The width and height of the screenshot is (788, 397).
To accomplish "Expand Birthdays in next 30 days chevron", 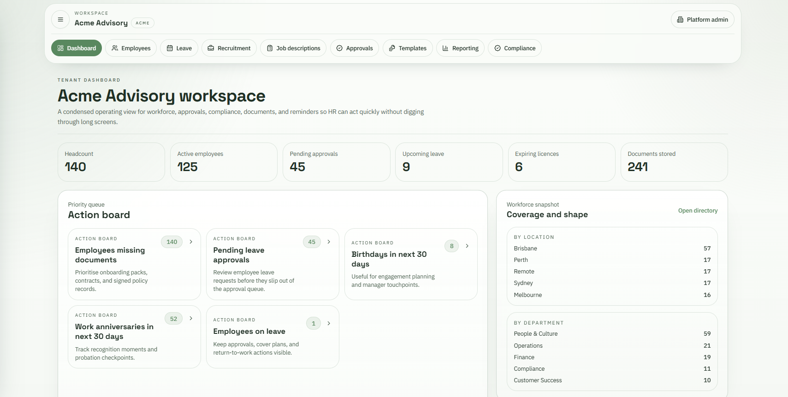I will [467, 246].
